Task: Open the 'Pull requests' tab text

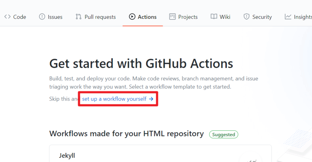Action: click(x=100, y=17)
